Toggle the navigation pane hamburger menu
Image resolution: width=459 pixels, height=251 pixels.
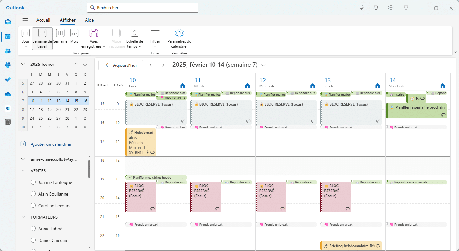tap(25, 20)
